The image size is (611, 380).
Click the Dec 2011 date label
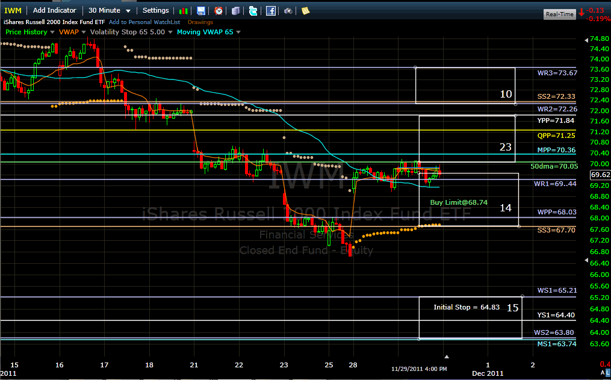[x=488, y=373]
